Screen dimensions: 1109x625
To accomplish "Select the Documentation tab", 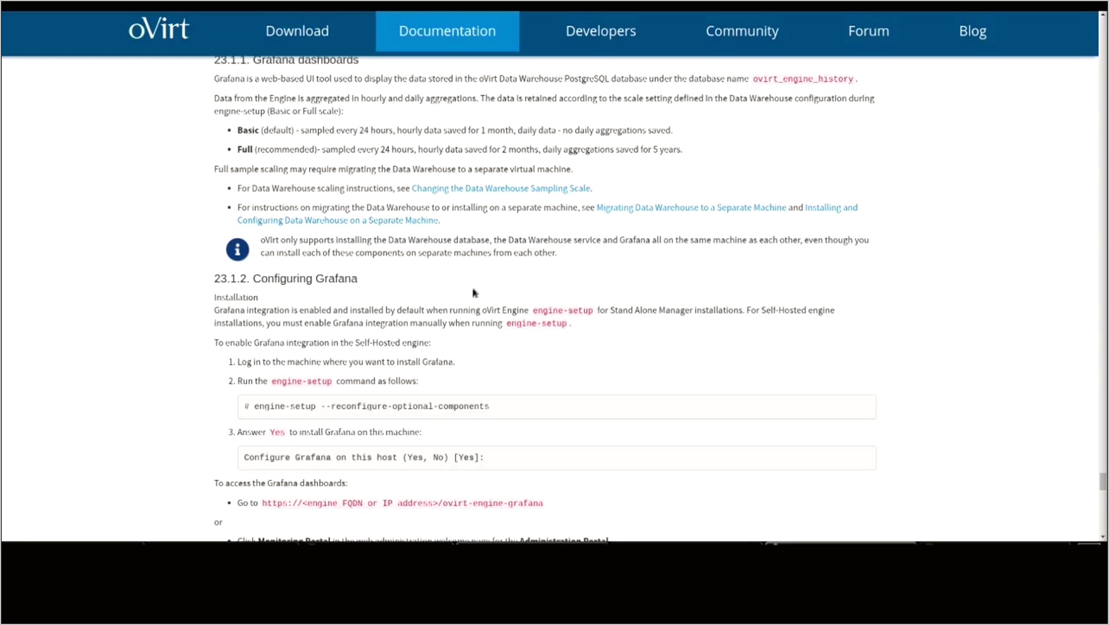I will click(447, 31).
